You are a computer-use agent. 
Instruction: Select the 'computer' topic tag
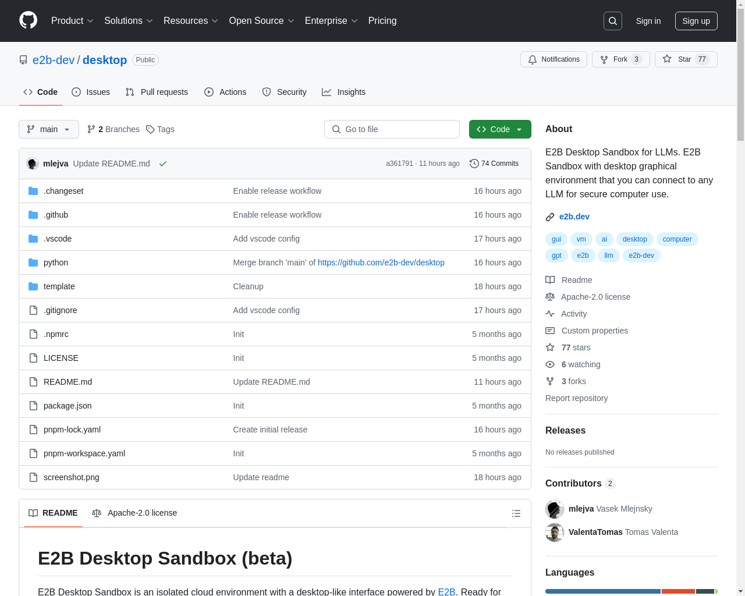point(677,239)
